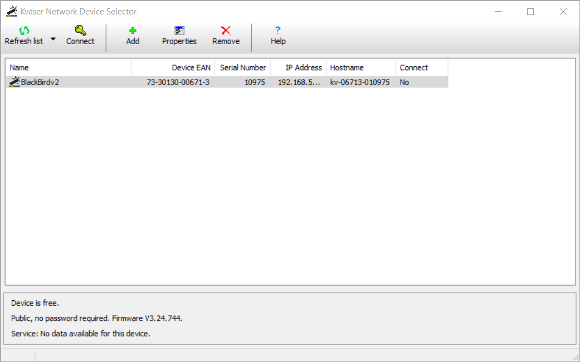The width and height of the screenshot is (580, 362).
Task: Sort by the Connect column header
Action: coord(422,68)
